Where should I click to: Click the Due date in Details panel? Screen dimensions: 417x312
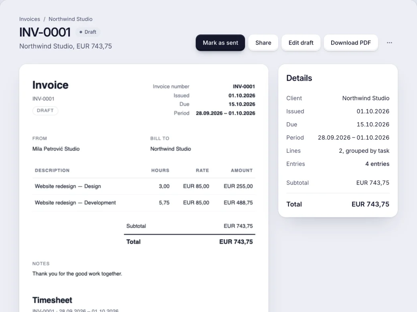[x=373, y=124]
